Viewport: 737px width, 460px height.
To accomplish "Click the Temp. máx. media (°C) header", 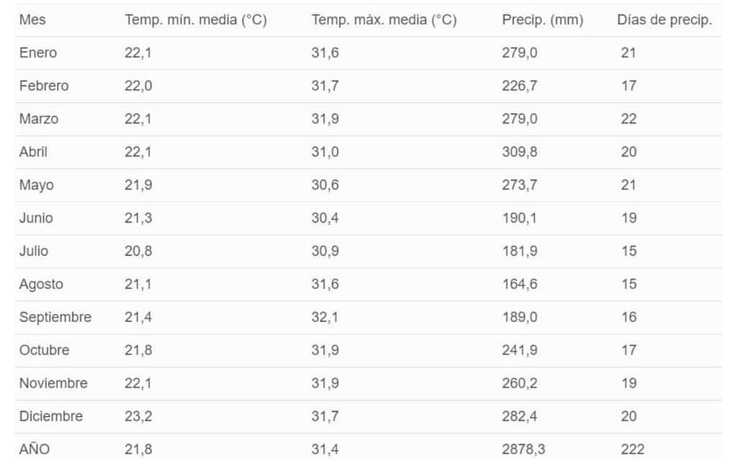I will coord(384,20).
